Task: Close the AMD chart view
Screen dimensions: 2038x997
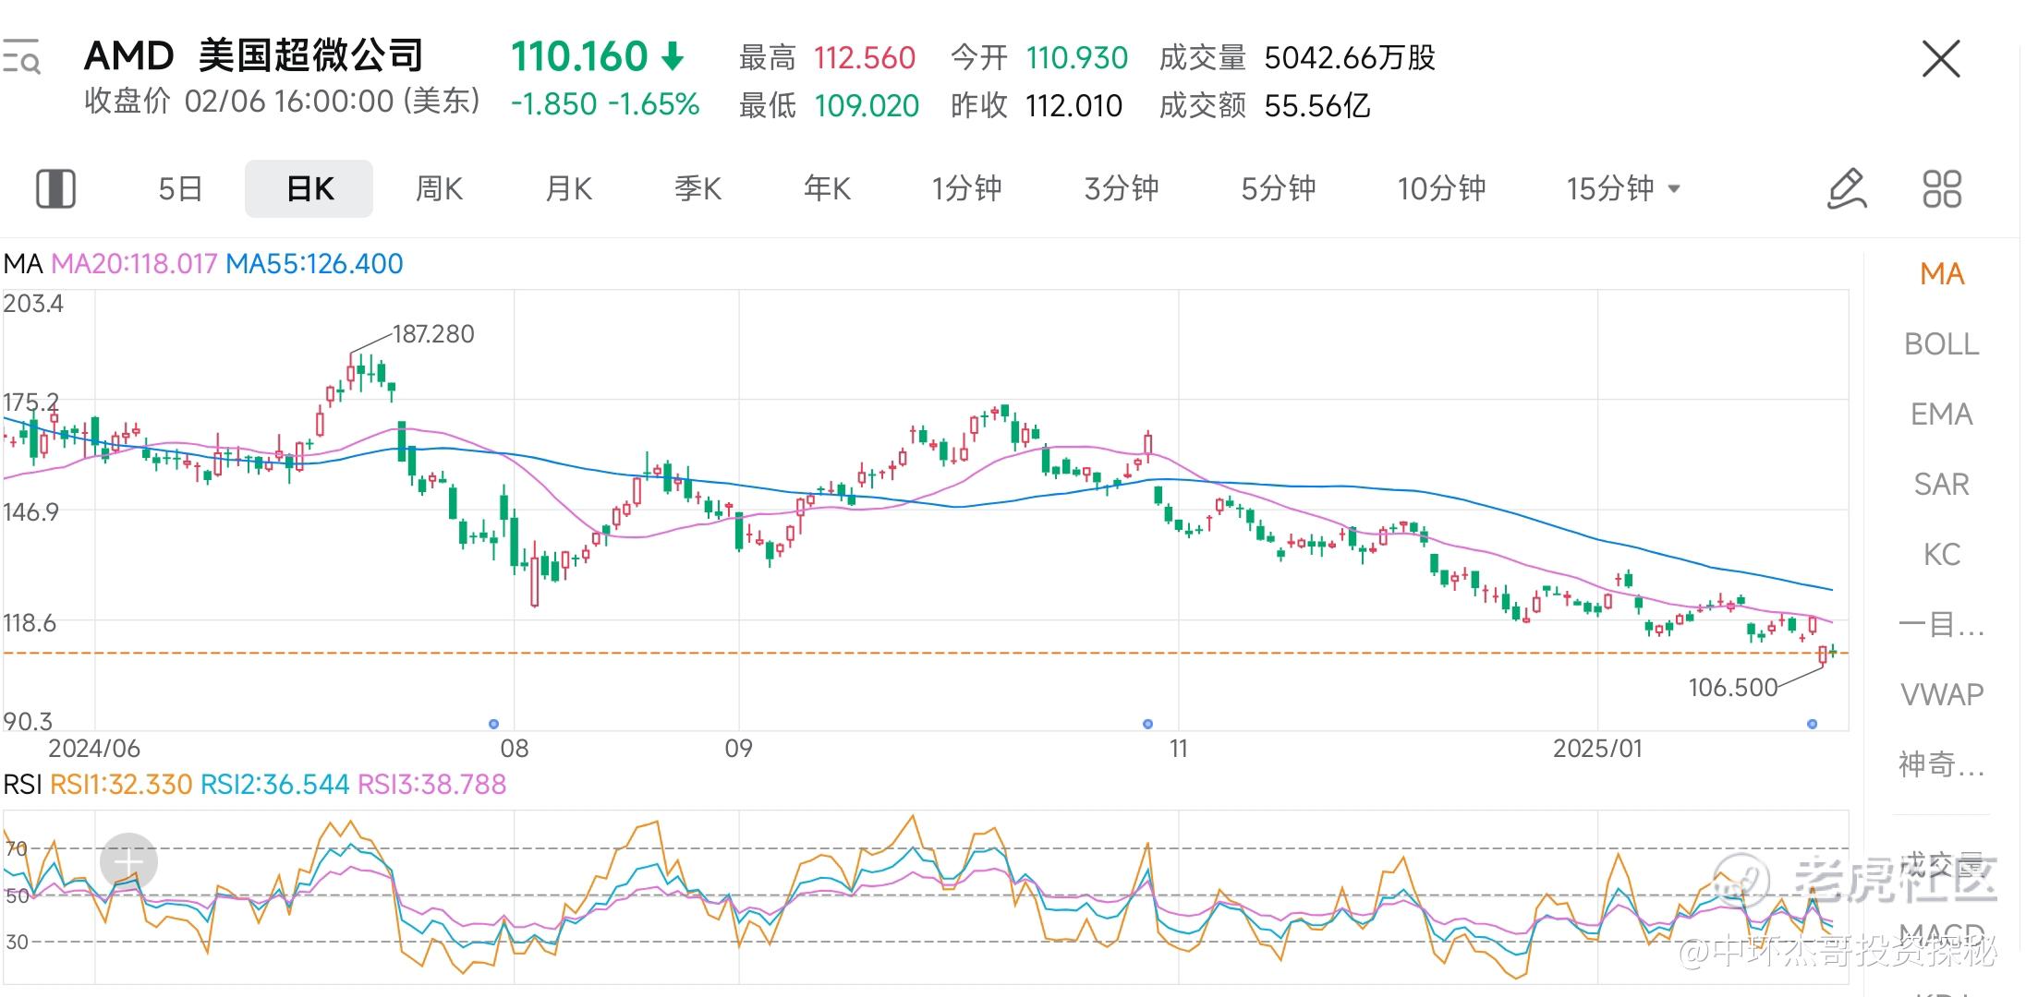Action: click(1940, 59)
